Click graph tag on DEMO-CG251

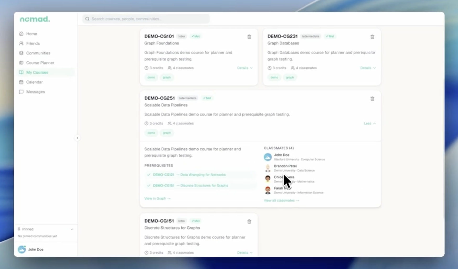[167, 133]
